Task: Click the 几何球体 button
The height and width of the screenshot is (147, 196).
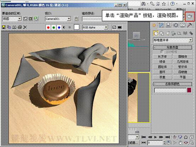Action: click(183, 62)
